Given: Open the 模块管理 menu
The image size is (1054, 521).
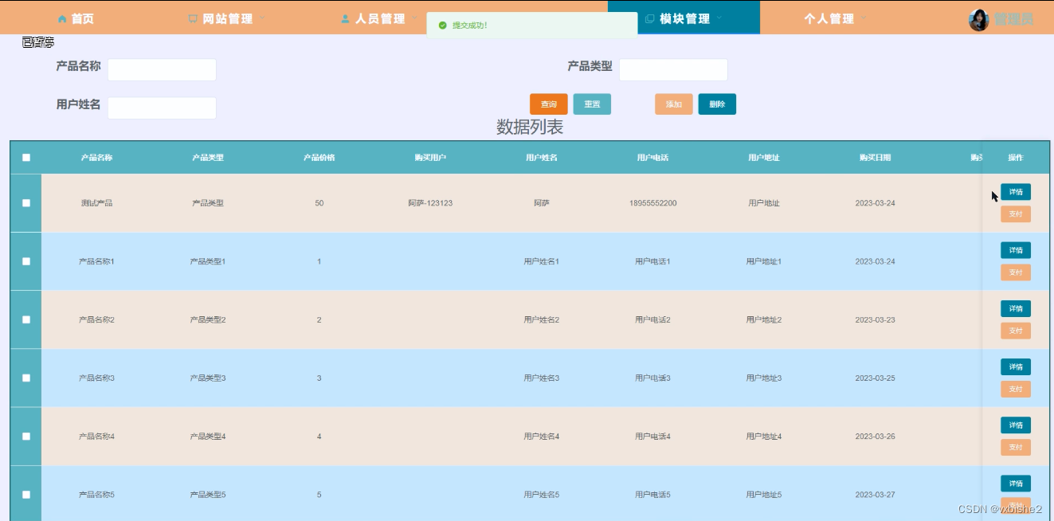Looking at the screenshot, I should 684,18.
